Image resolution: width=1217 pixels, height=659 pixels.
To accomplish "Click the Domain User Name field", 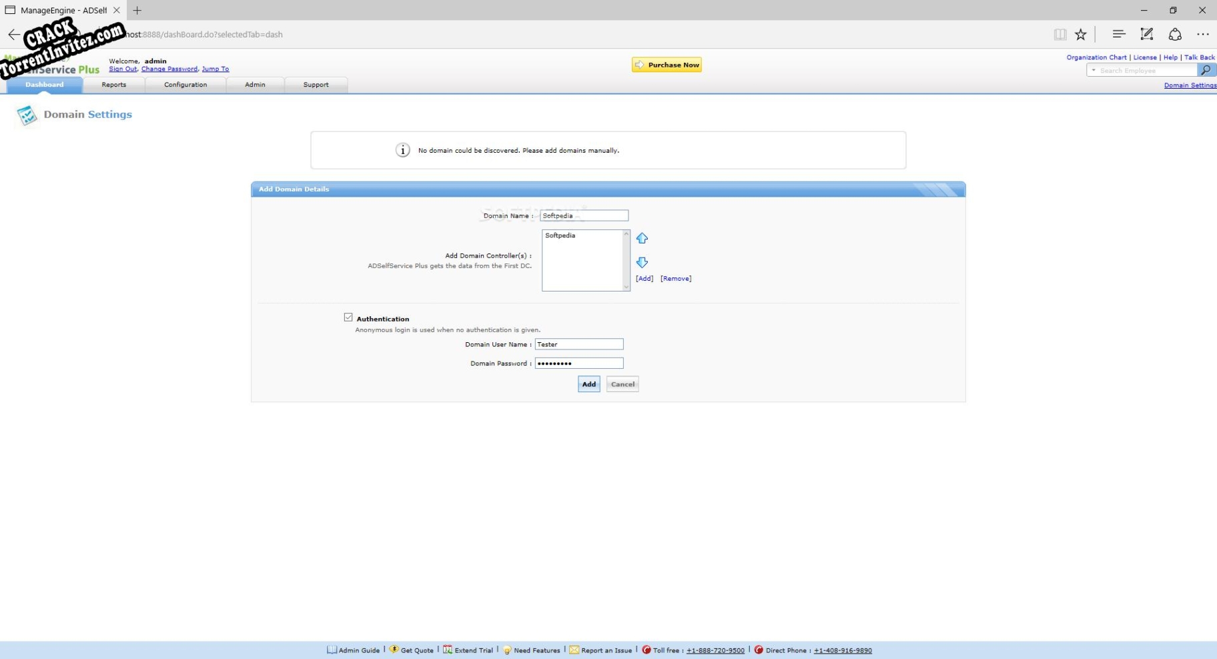I will (578, 344).
